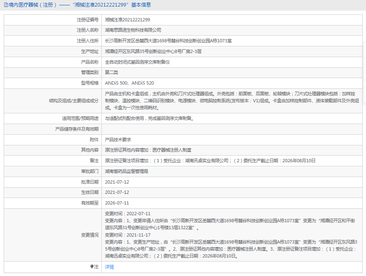This screenshot has height=276, width=366.
Task: Click the 注册人住所 address value
Action: click(168, 41)
